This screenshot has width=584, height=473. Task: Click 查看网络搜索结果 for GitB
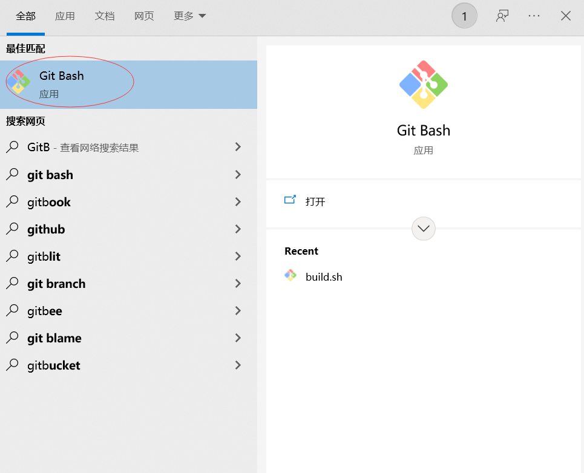click(99, 148)
